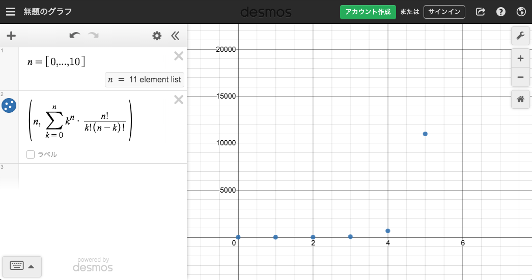Click the x-axis label 6

click(x=463, y=243)
